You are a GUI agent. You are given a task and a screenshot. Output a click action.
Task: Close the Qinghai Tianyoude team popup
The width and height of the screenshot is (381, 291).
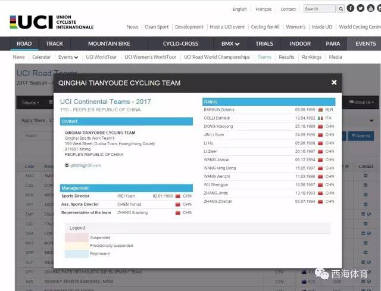[x=334, y=83]
